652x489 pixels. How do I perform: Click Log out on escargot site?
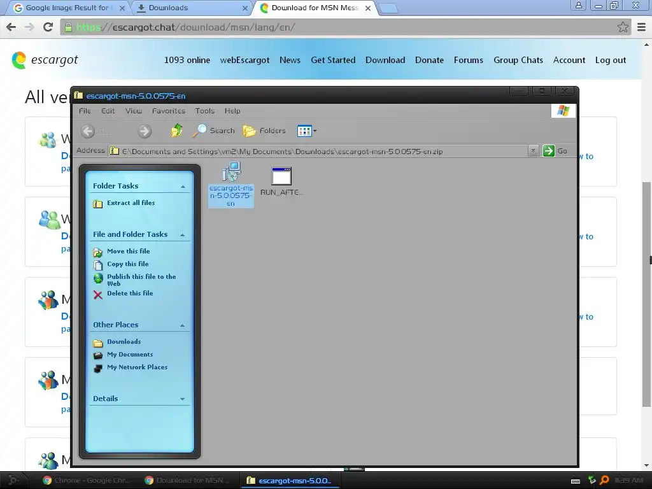point(611,60)
